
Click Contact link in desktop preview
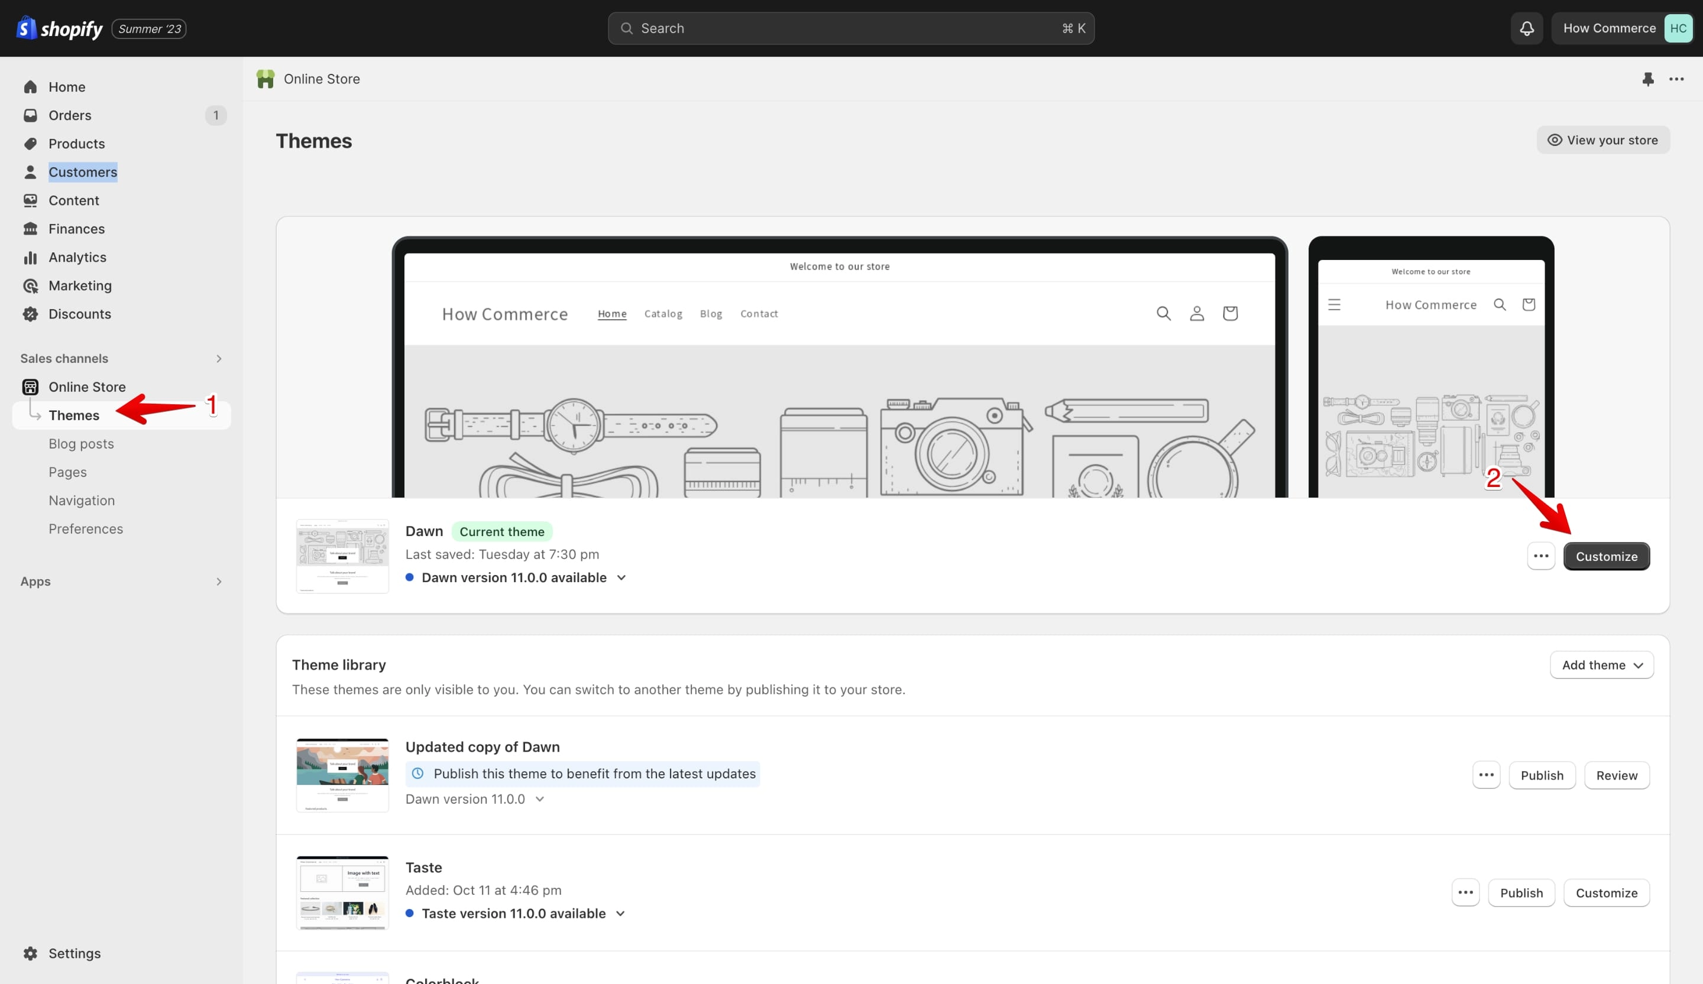[759, 314]
